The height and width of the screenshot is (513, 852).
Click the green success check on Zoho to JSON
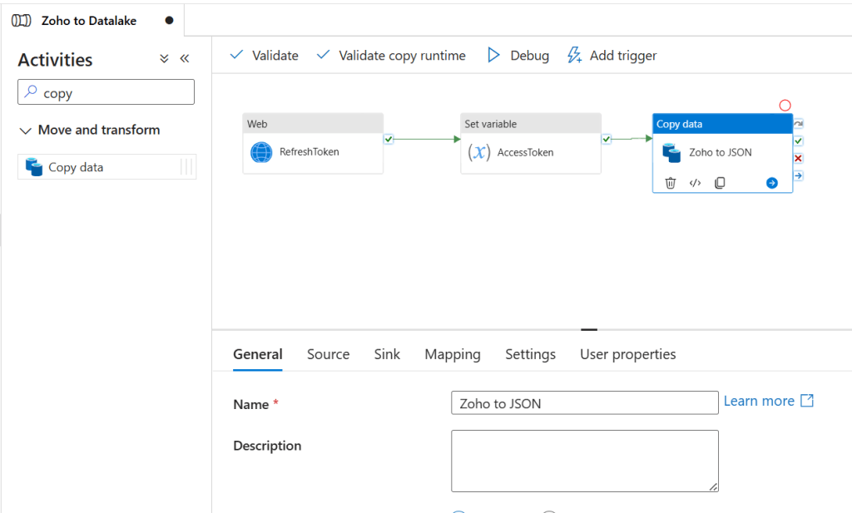click(799, 141)
